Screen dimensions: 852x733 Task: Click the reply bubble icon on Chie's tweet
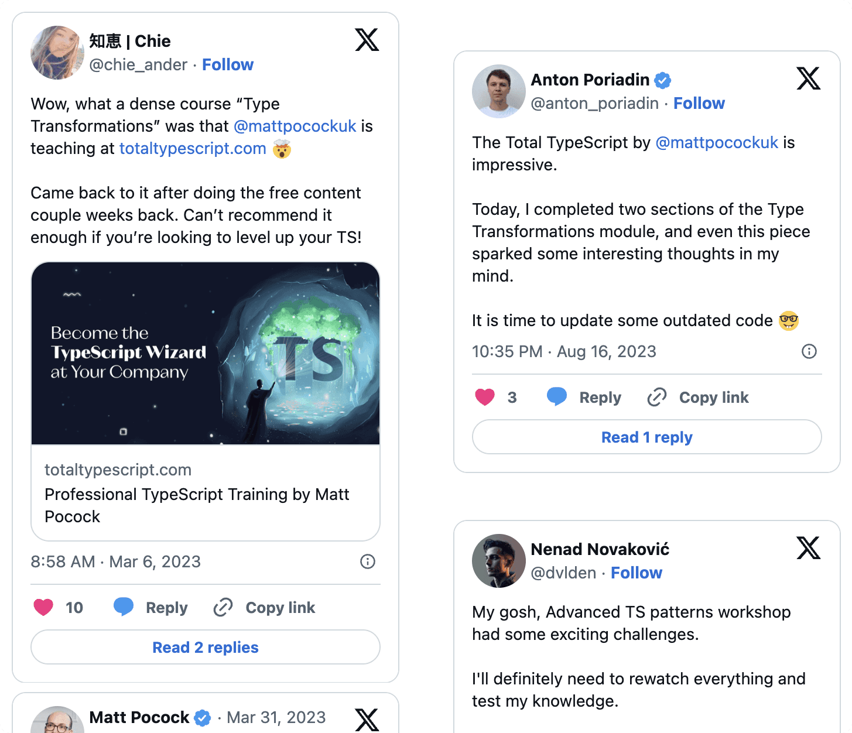tap(124, 607)
